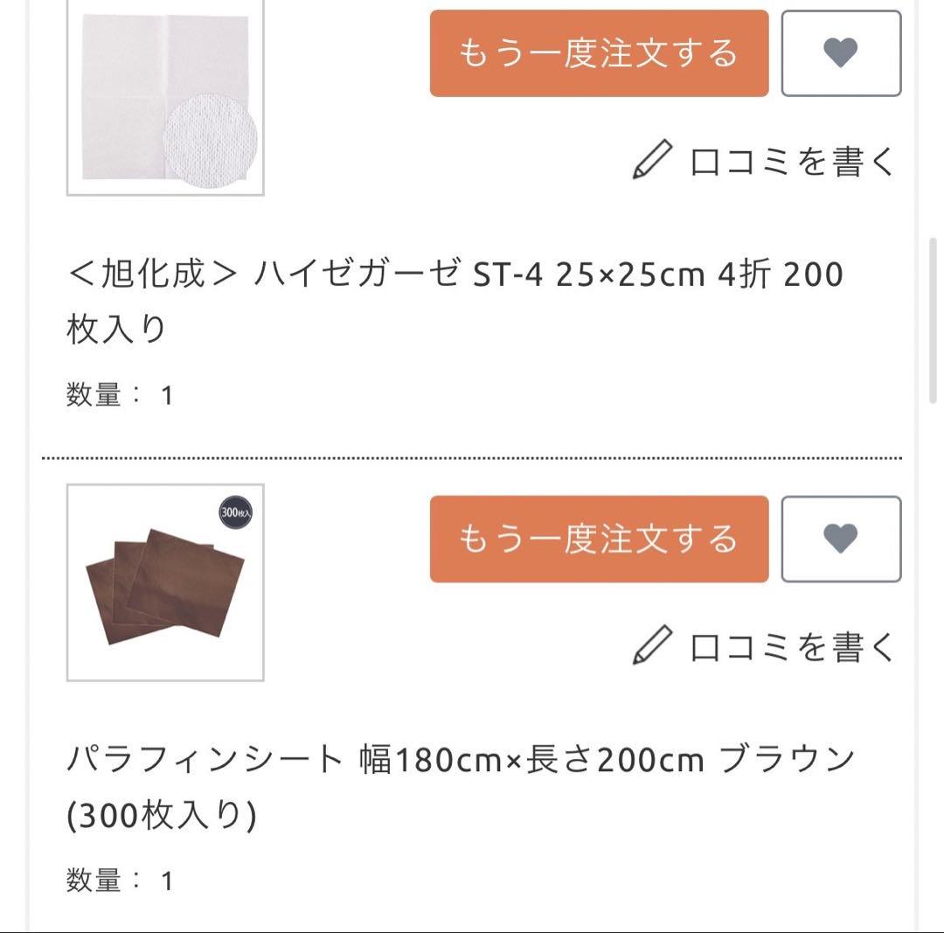The image size is (944, 933).
Task: Click the dotted divider between the two orders
Action: (472, 456)
